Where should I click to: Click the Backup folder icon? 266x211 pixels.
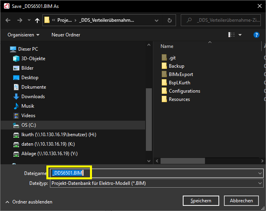[x=164, y=66]
